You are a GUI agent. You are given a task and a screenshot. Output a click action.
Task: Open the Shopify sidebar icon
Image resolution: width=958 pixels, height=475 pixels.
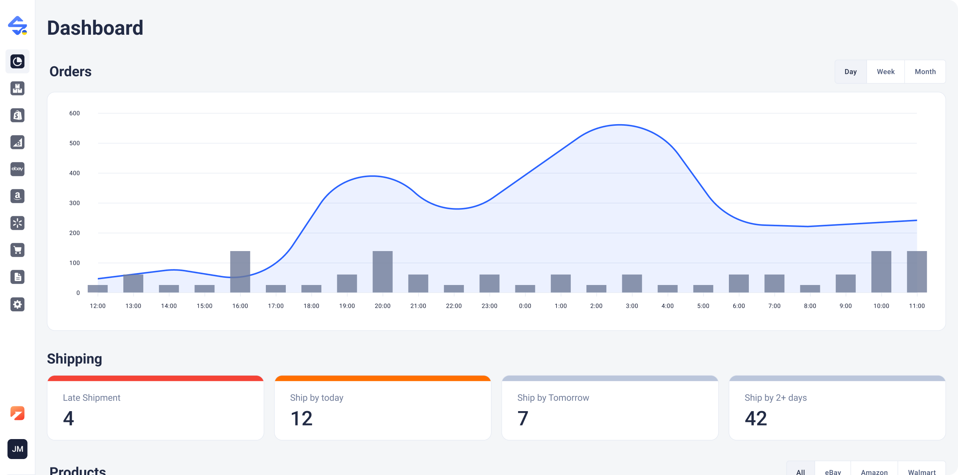point(18,115)
